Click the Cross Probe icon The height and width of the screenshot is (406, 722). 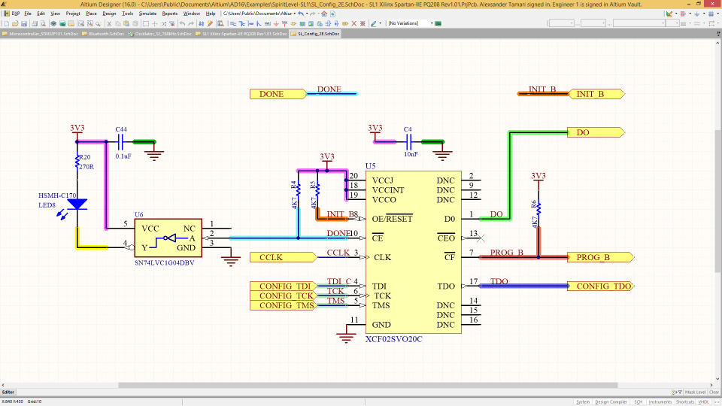click(x=210, y=23)
